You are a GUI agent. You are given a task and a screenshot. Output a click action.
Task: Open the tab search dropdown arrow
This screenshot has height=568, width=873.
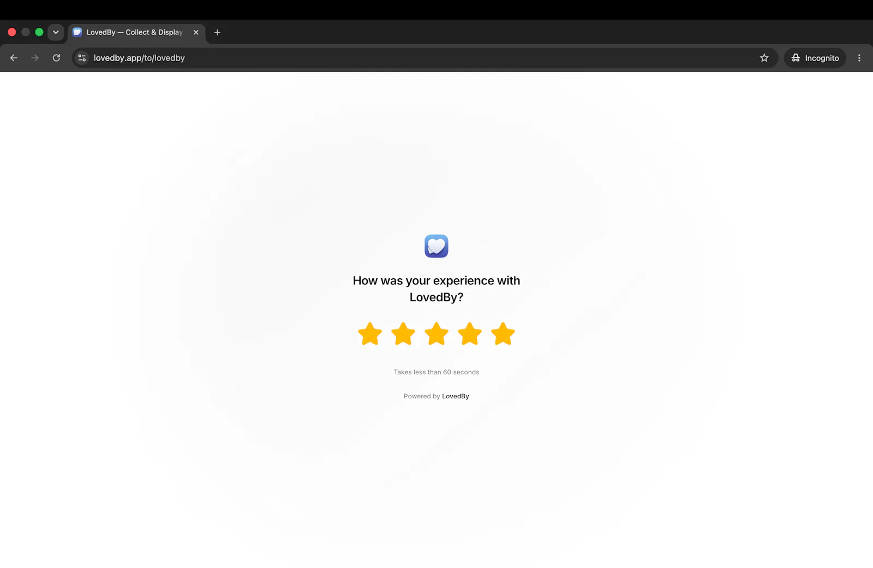pos(56,32)
